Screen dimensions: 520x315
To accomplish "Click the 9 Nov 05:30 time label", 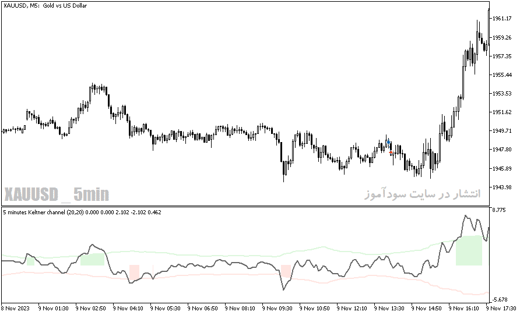I will pyautogui.click(x=166, y=309).
